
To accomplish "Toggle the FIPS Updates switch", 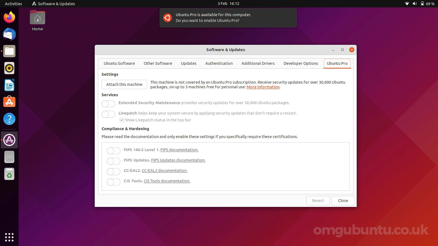I will click(x=114, y=161).
